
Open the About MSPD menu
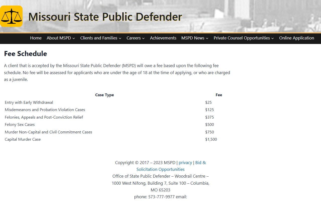pyautogui.click(x=59, y=38)
